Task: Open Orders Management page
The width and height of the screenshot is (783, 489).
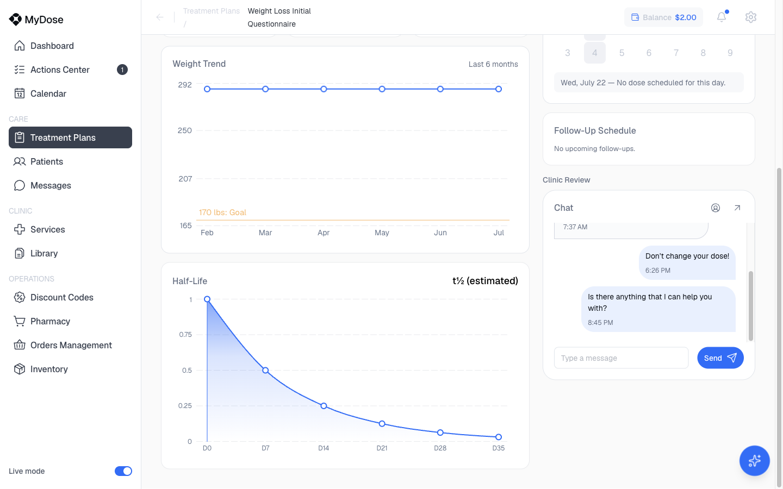Action: [x=70, y=345]
